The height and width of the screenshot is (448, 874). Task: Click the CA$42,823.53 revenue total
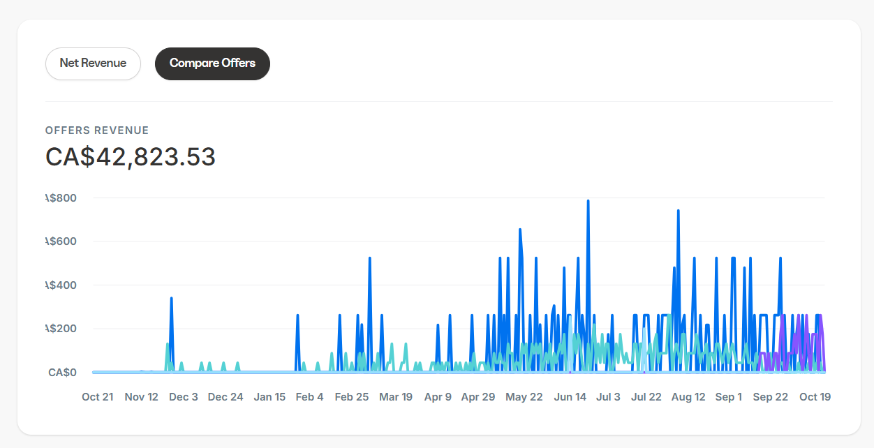pos(131,157)
